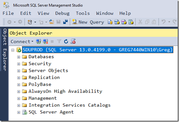This screenshot has height=122, width=179.
Task: Expand the Server Objects folder
Action: [19, 71]
